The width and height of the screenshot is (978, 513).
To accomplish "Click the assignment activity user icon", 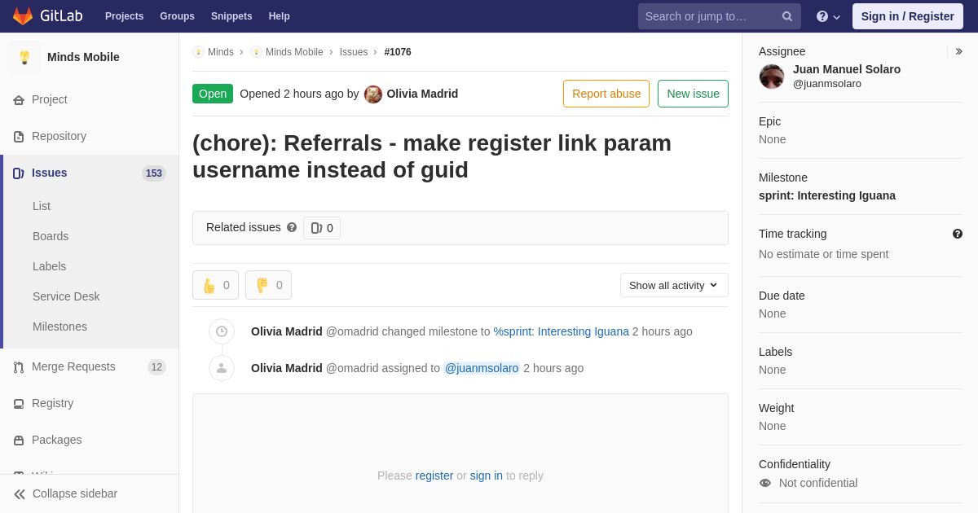I will click(222, 368).
